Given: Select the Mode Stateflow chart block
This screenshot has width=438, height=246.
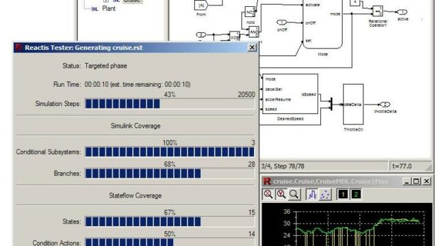Looking at the screenshot, I should tap(322, 24).
